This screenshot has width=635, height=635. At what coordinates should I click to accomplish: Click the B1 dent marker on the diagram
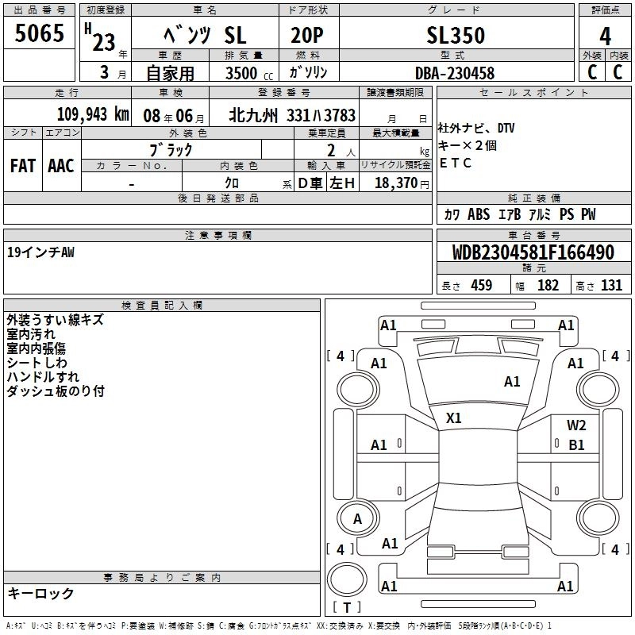click(576, 445)
